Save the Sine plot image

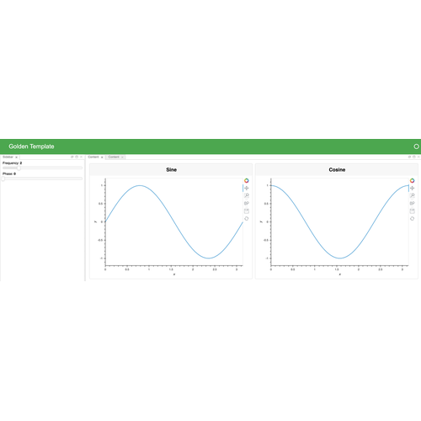pos(247,210)
